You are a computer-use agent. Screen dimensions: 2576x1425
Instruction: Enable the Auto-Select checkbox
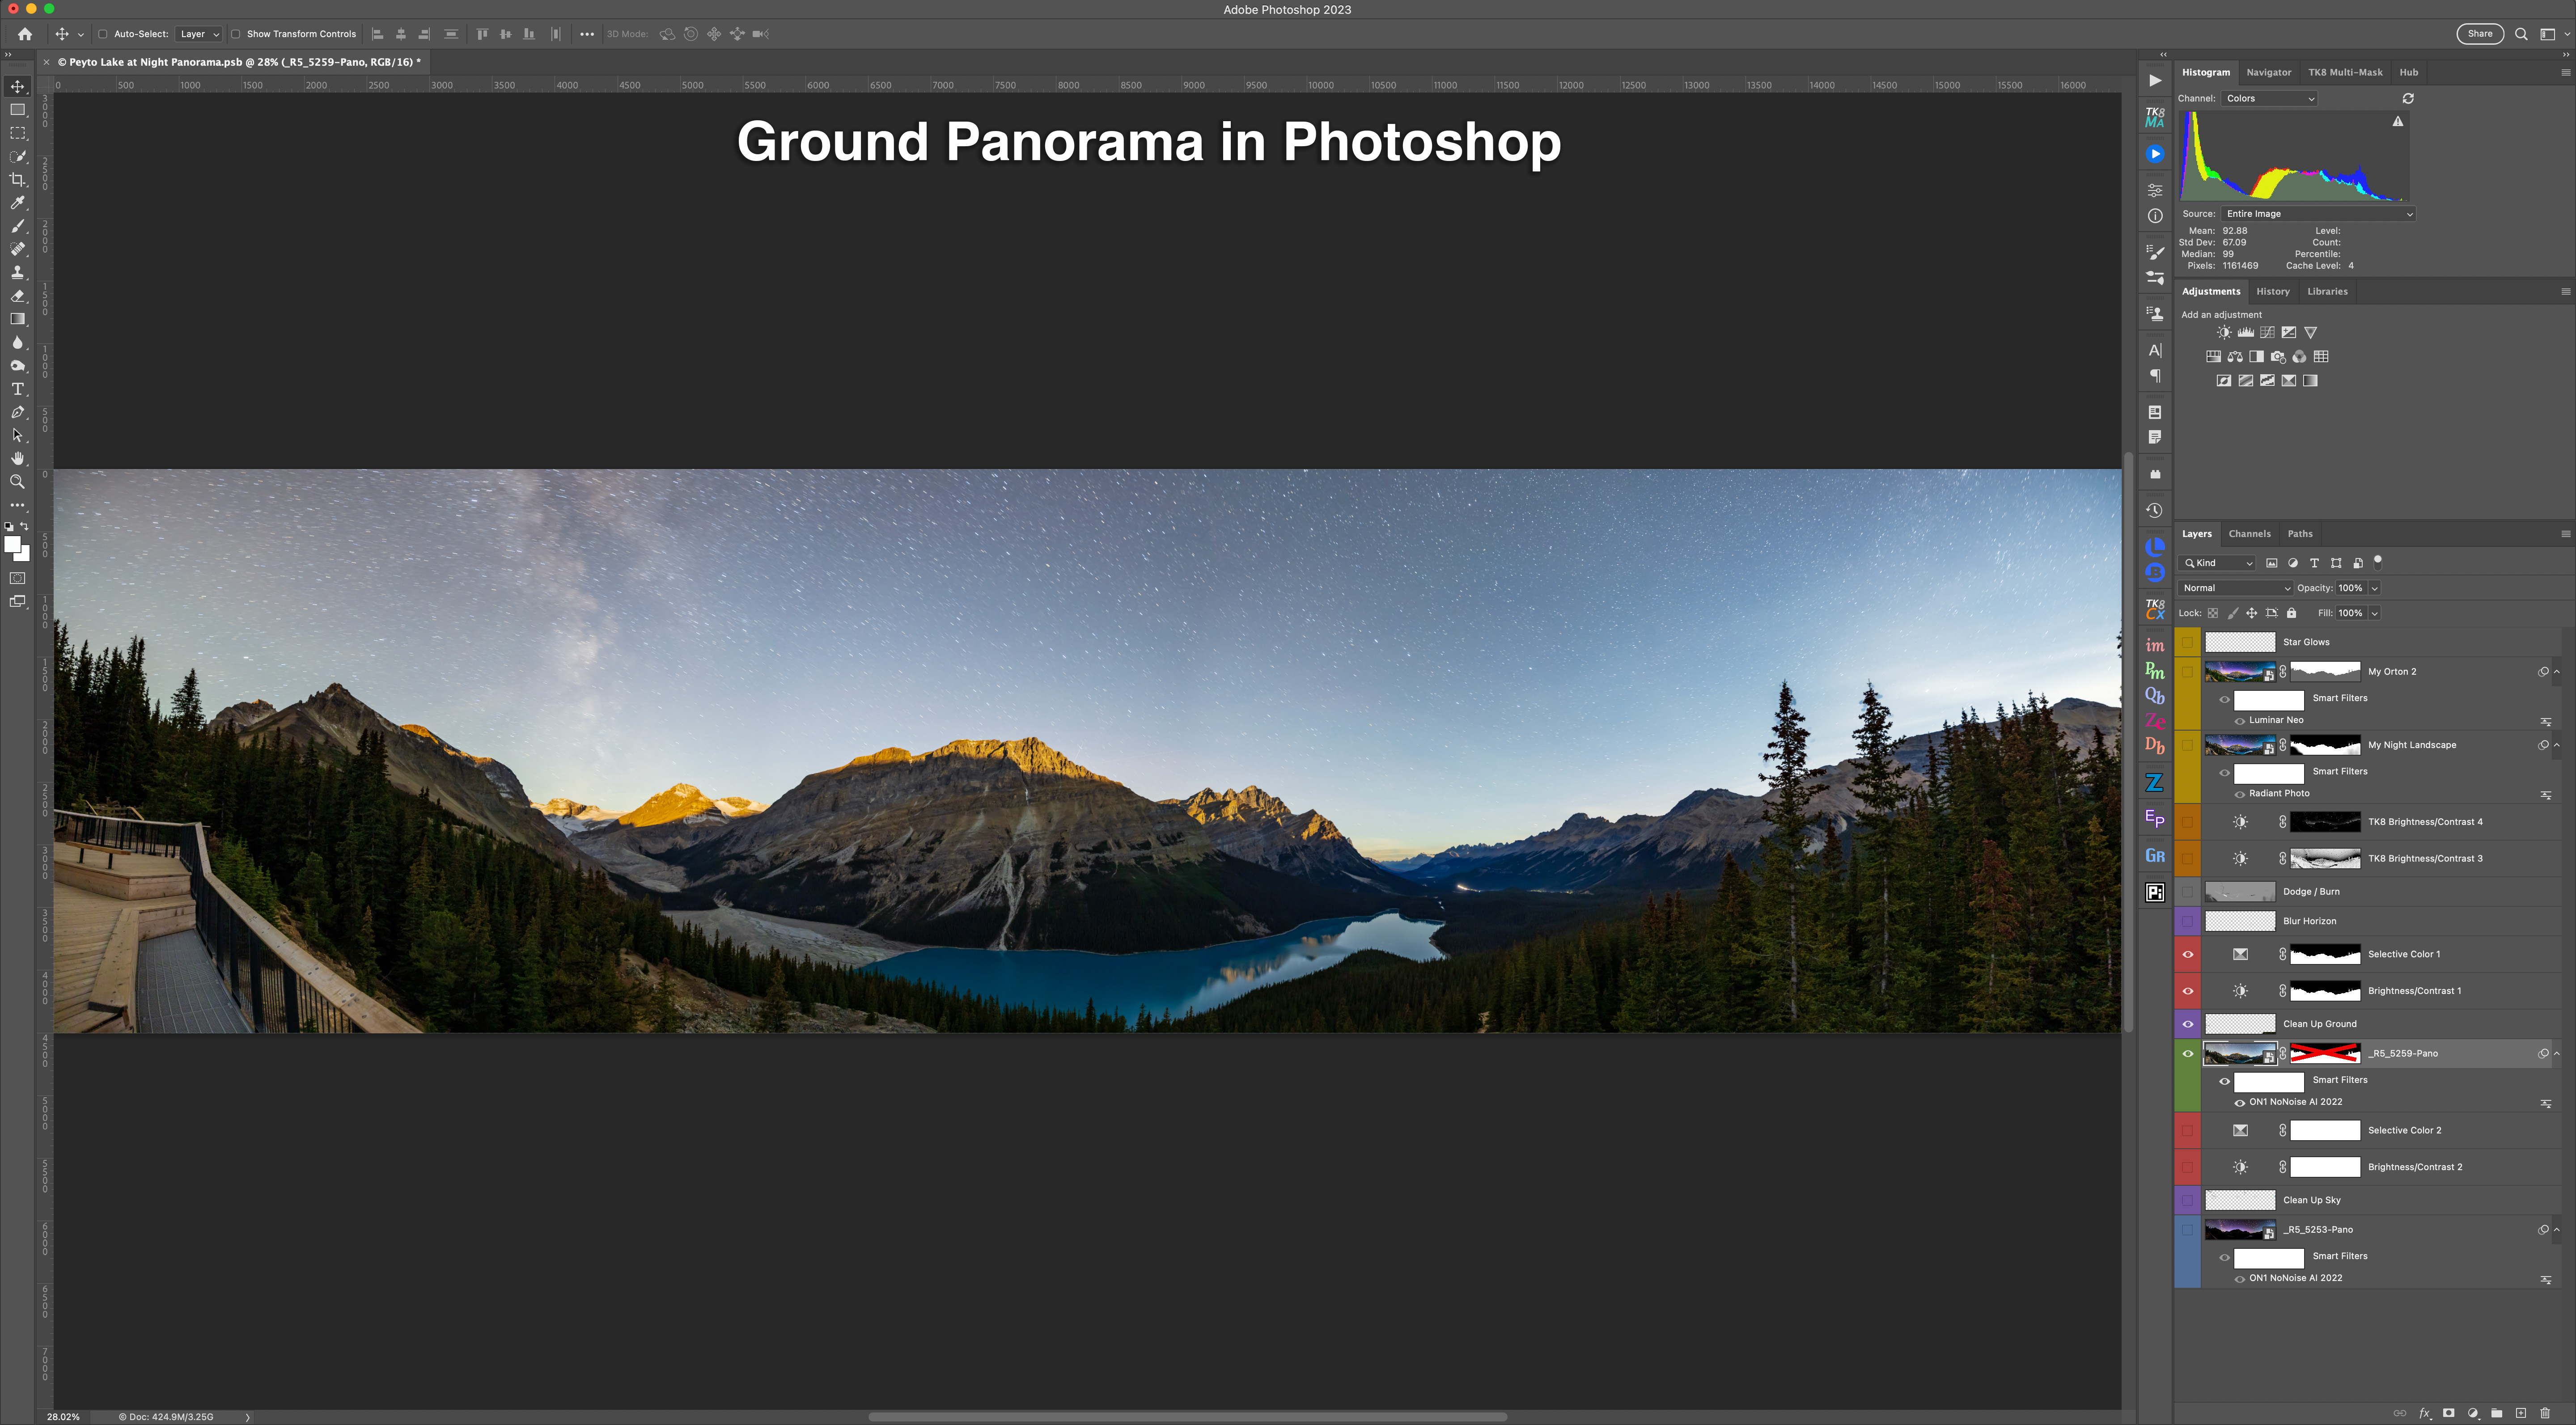tap(102, 34)
